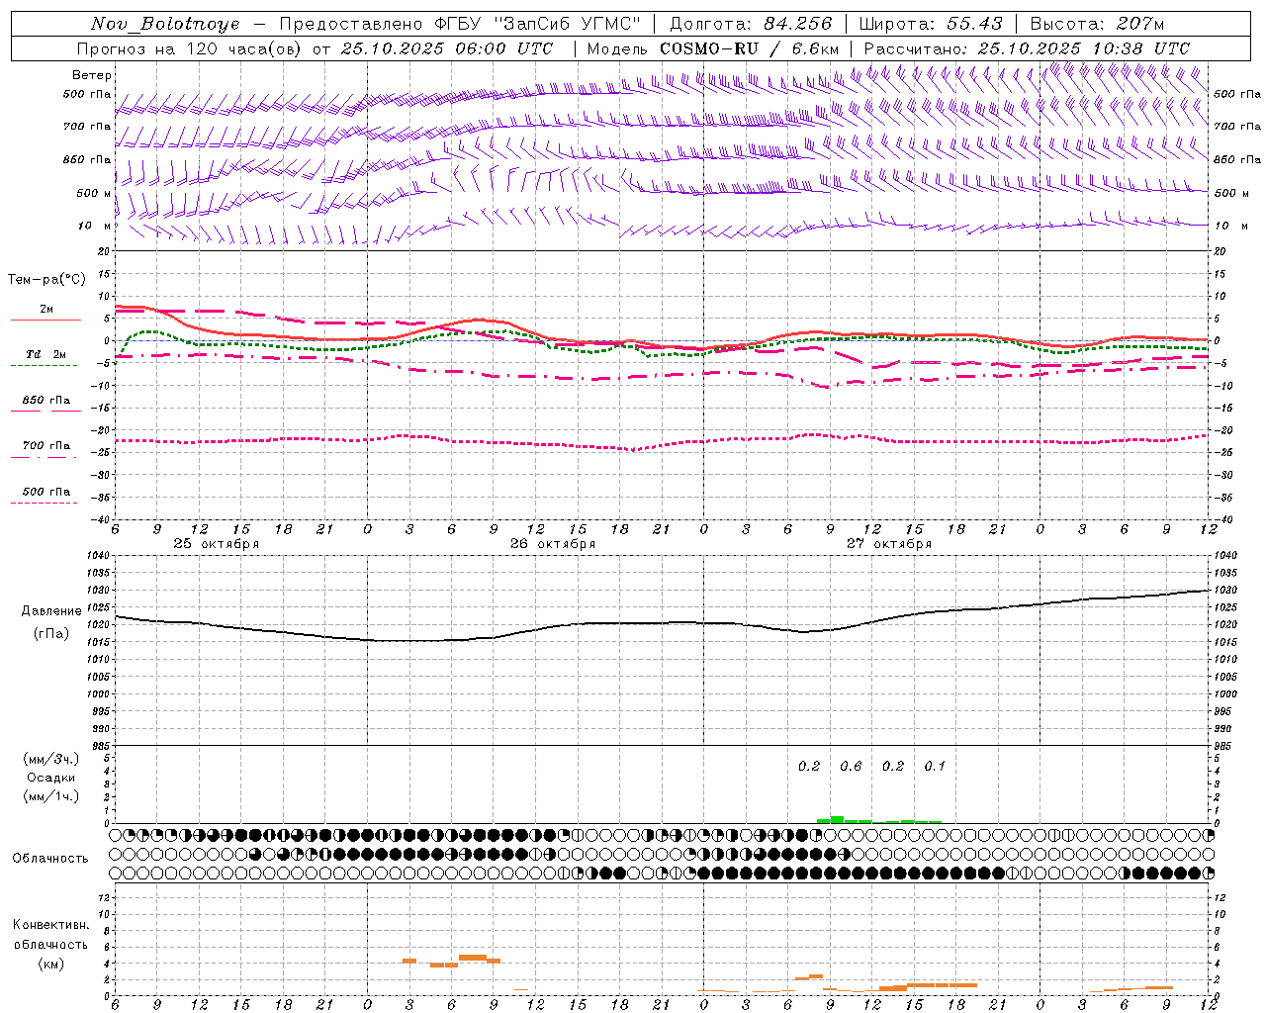1266x1013 pixels.
Task: Click the (км) unit label of convective panel
Action: [50, 964]
